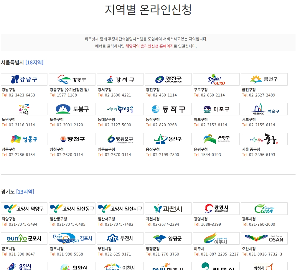Open the Clean Gwangju banner

pyautogui.click(x=264, y=209)
